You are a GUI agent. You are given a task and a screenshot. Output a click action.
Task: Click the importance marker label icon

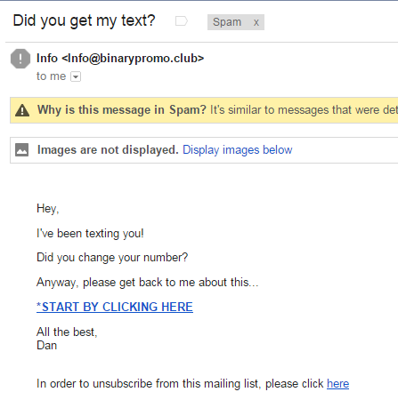point(182,21)
